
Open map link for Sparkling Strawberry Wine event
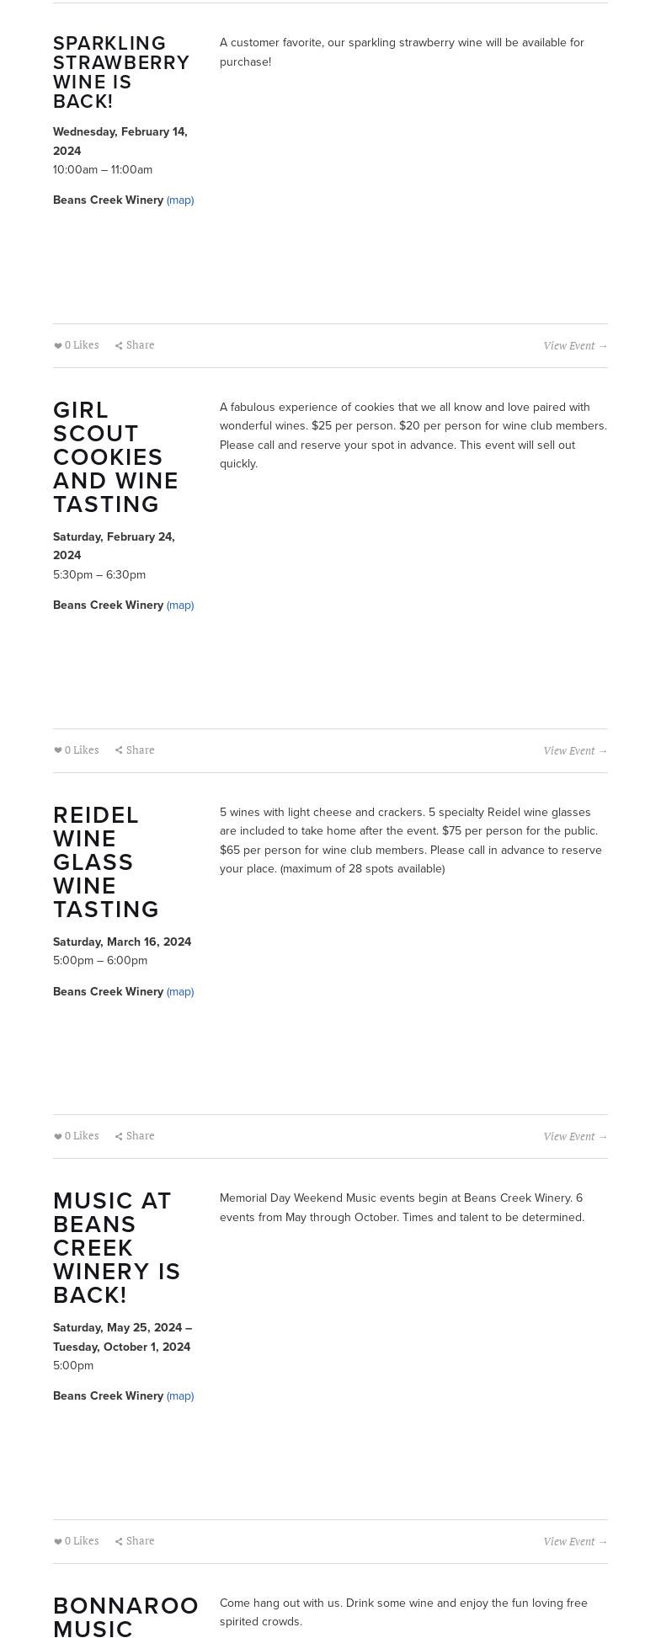click(x=180, y=200)
